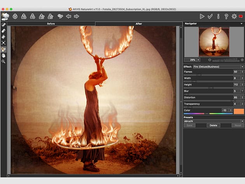Screen dimensions: 245x184
Task: Switch to the After tab
Action: pyautogui.click(x=138, y=24)
